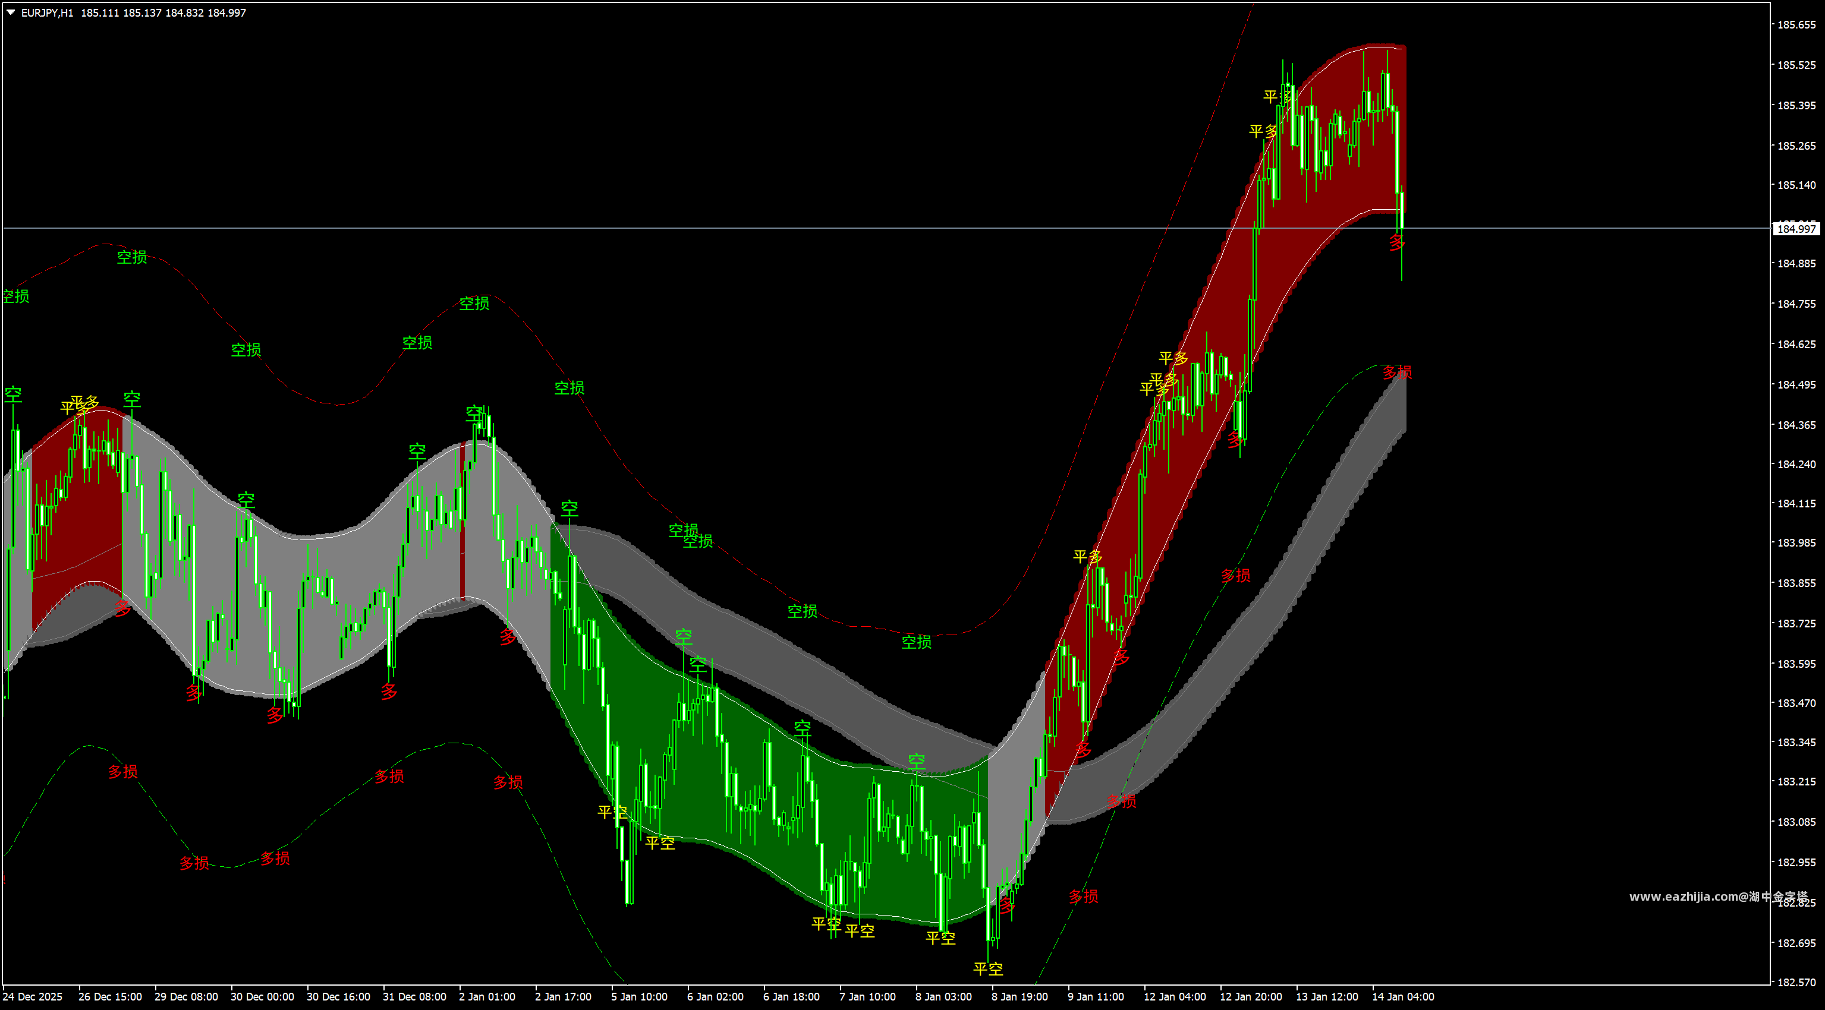Click the 6 Jan 18:00 time label
Screen dimensions: 1825x1010
(791, 998)
